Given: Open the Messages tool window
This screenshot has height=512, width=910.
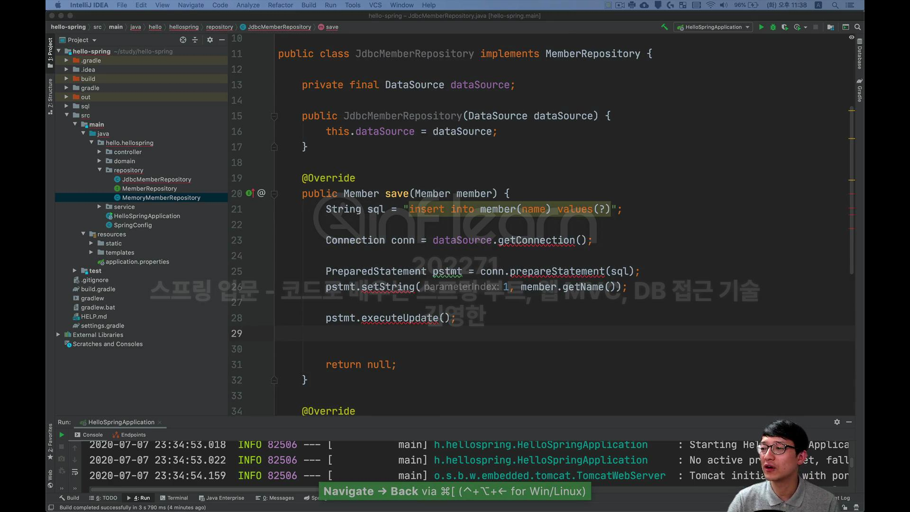Looking at the screenshot, I should coord(274,498).
